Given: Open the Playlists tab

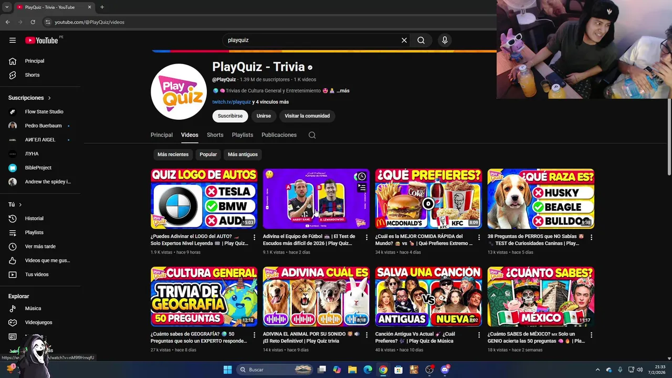Looking at the screenshot, I should pyautogui.click(x=243, y=135).
